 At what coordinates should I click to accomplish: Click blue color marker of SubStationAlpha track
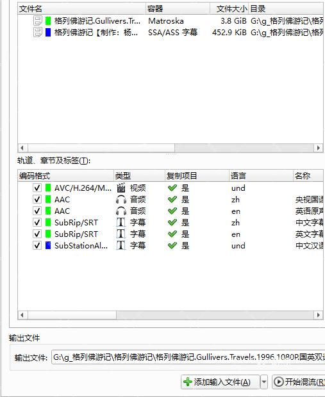pyautogui.click(x=48, y=245)
